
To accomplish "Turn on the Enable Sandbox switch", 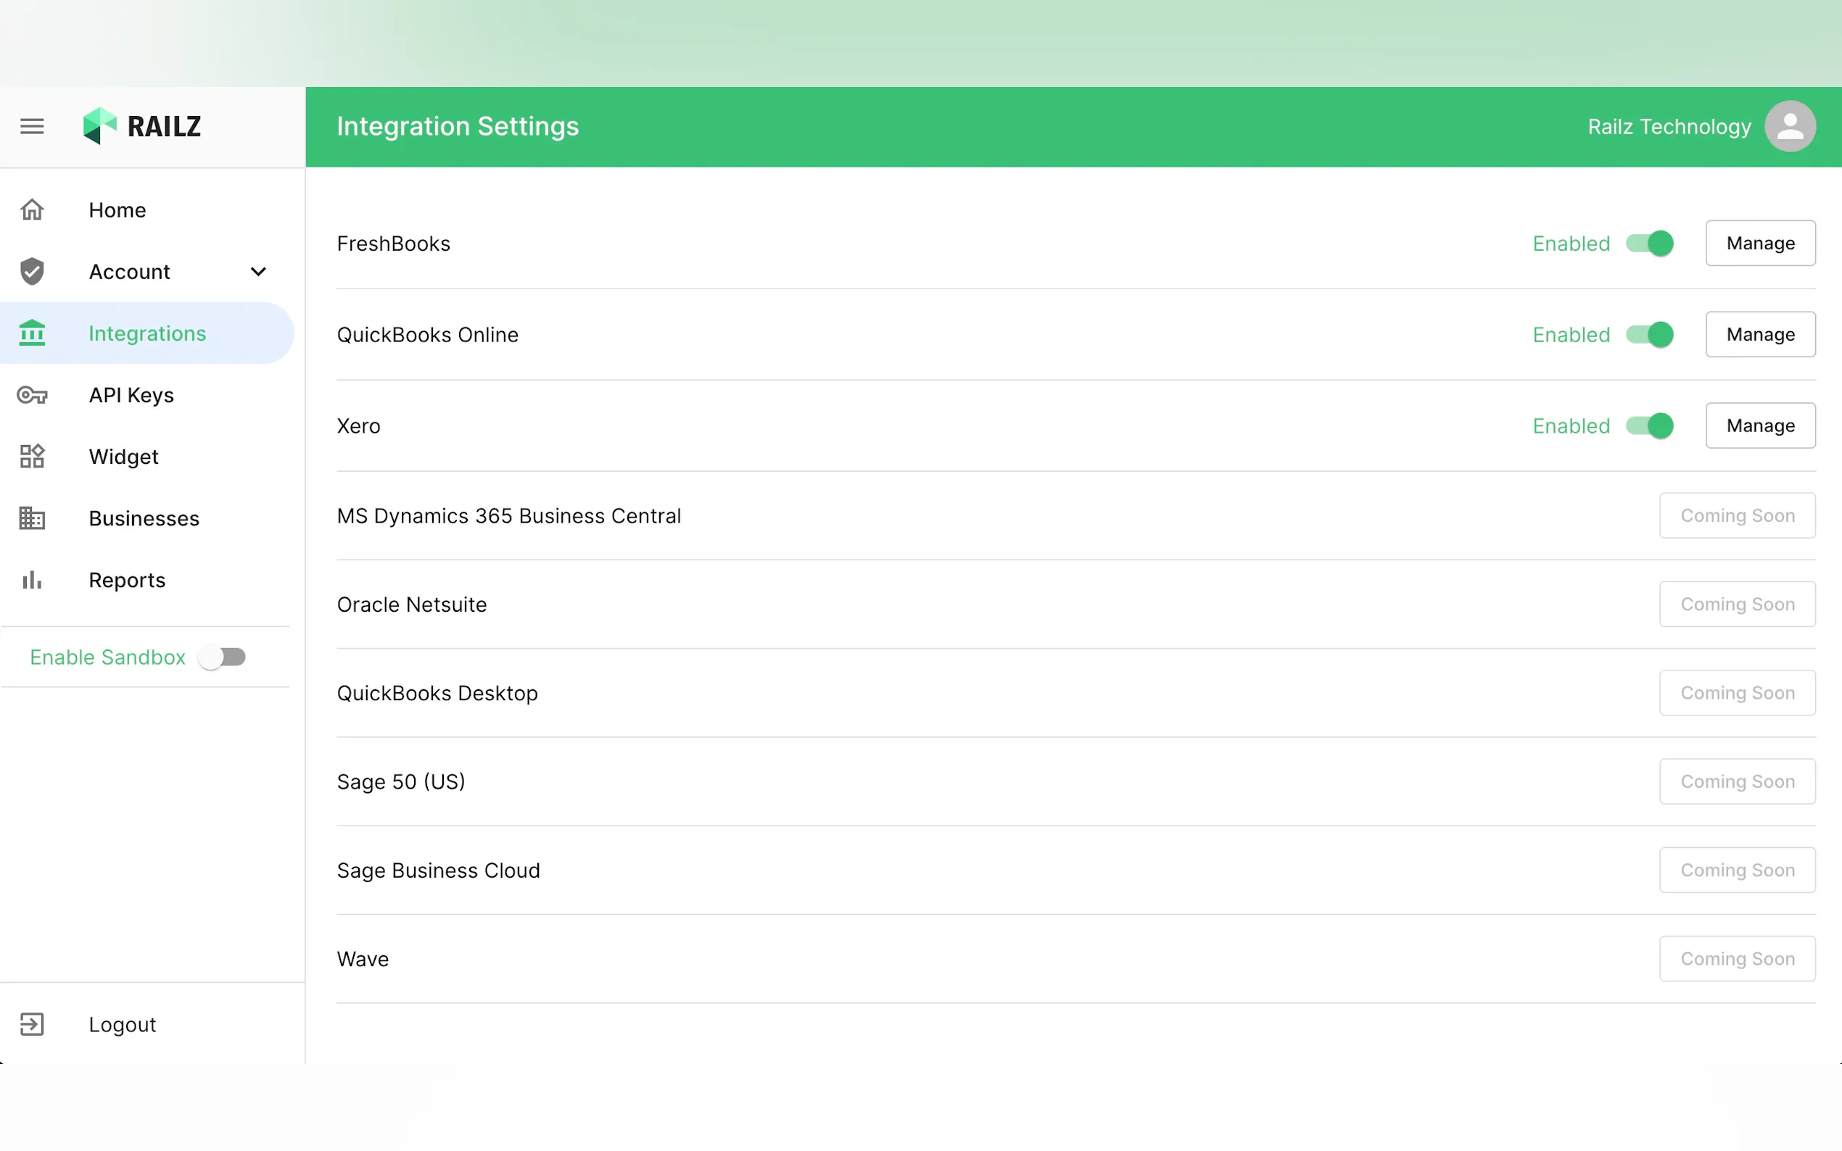I will pos(223,657).
